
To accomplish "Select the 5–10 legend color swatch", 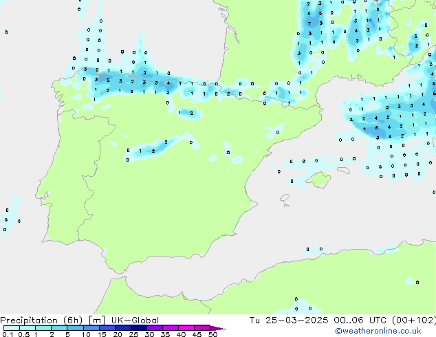I will 75,328.
